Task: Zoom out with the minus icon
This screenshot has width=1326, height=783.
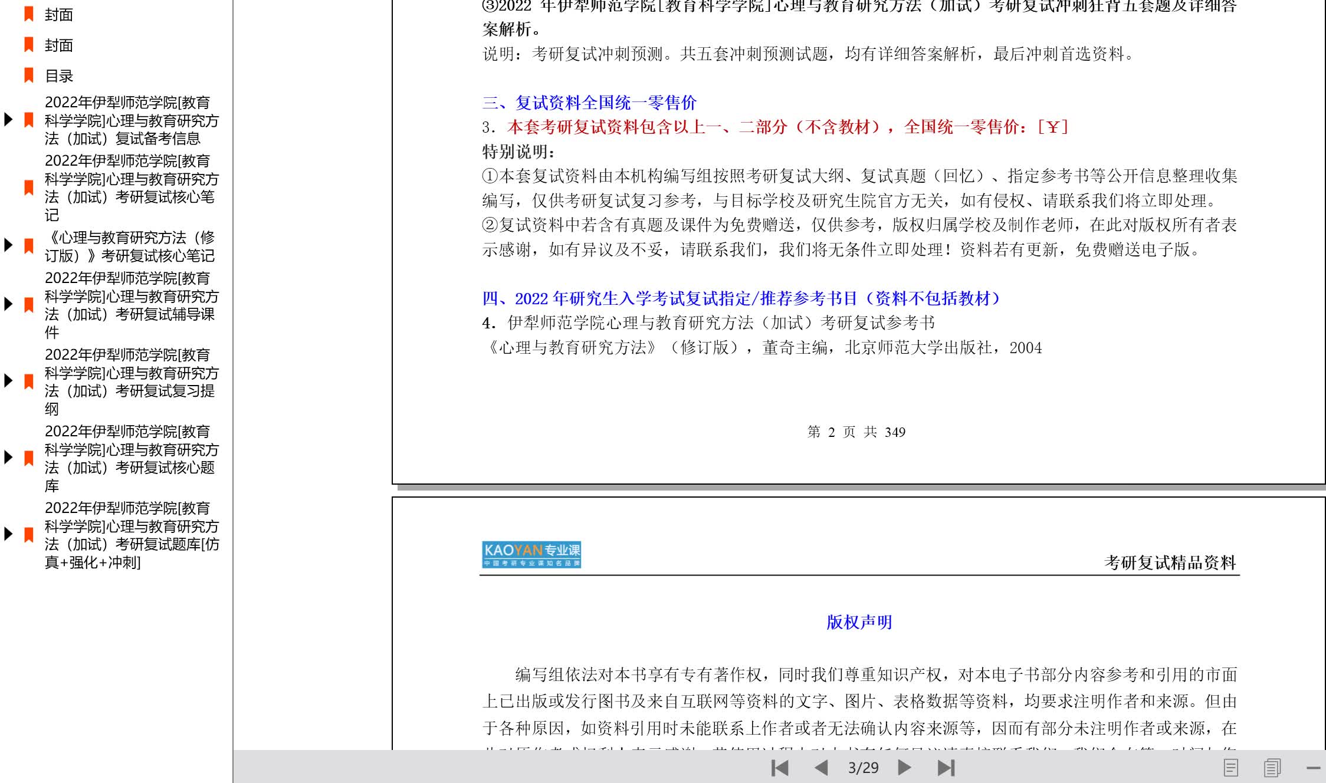Action: pos(1313,768)
